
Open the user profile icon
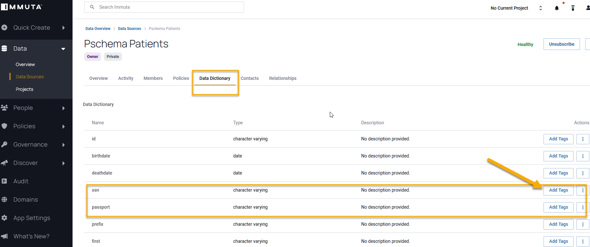click(588, 8)
